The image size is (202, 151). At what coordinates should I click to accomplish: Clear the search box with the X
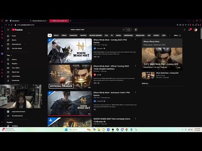tap(123, 30)
